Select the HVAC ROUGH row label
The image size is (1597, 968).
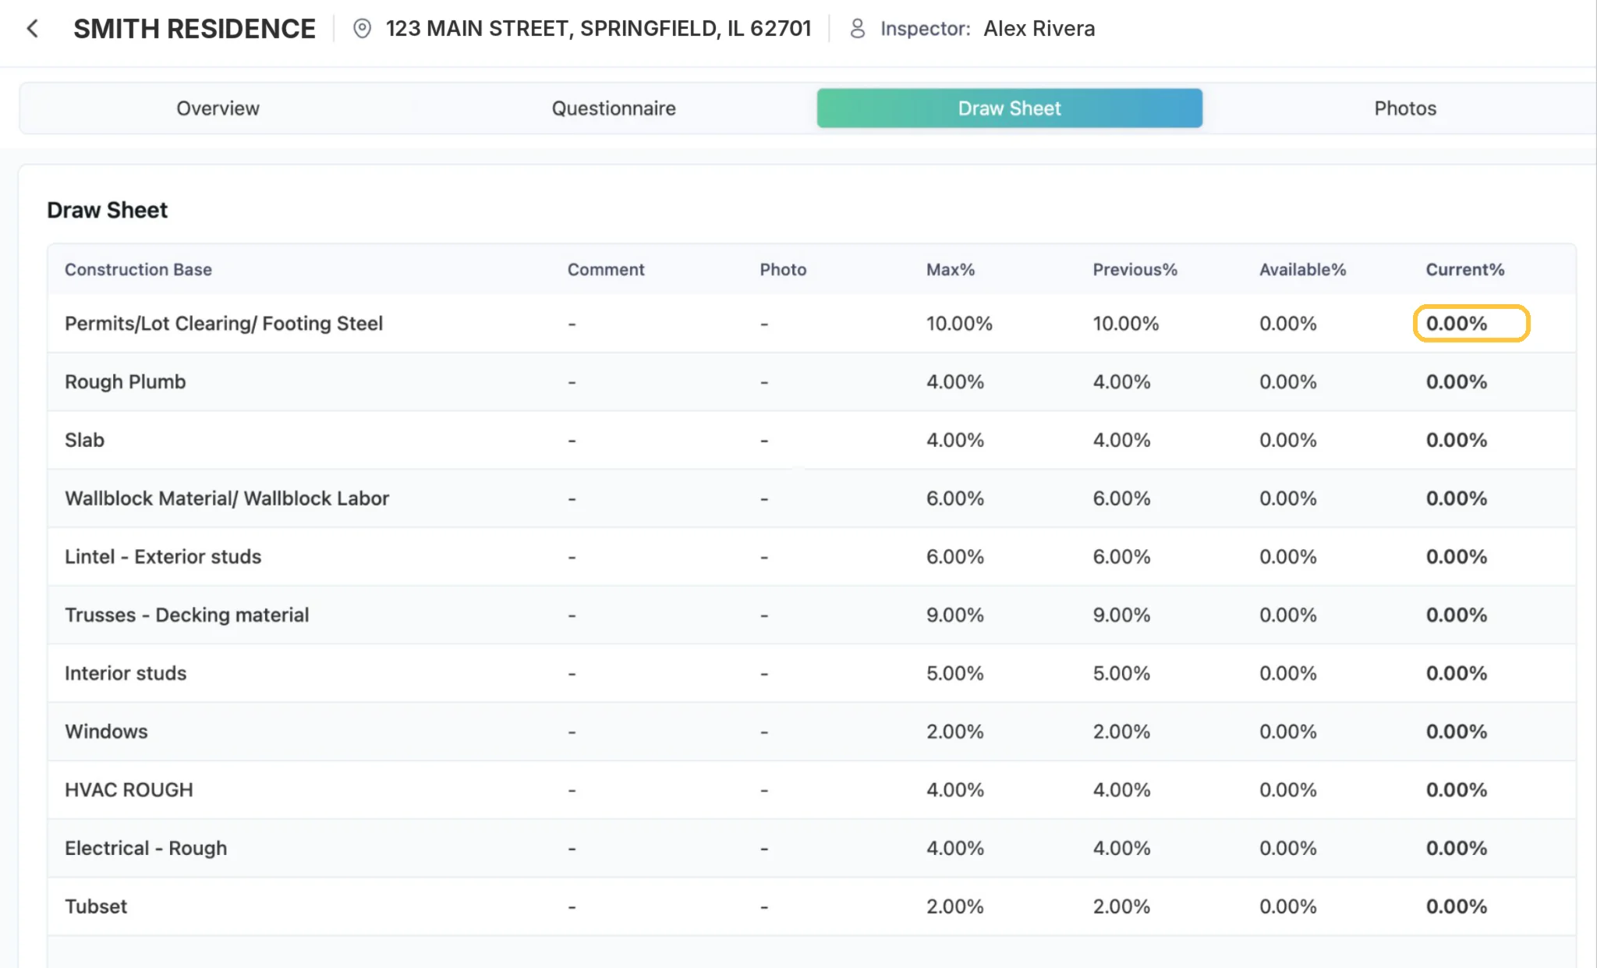(129, 790)
